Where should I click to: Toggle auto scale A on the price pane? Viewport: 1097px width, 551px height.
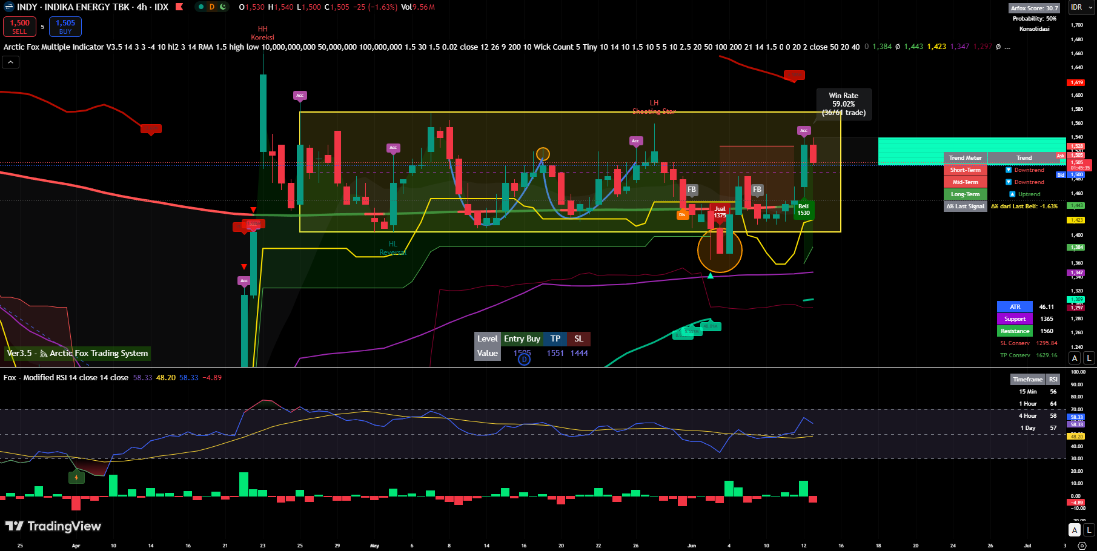(1075, 358)
